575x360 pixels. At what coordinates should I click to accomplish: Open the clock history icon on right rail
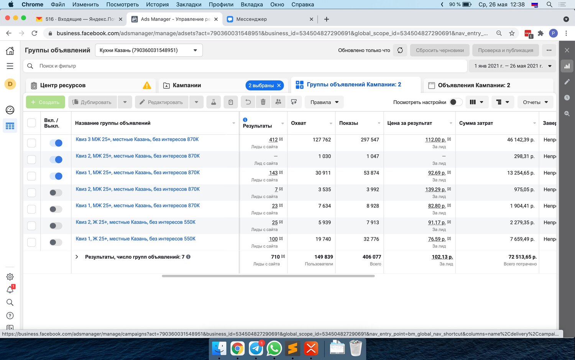567,97
